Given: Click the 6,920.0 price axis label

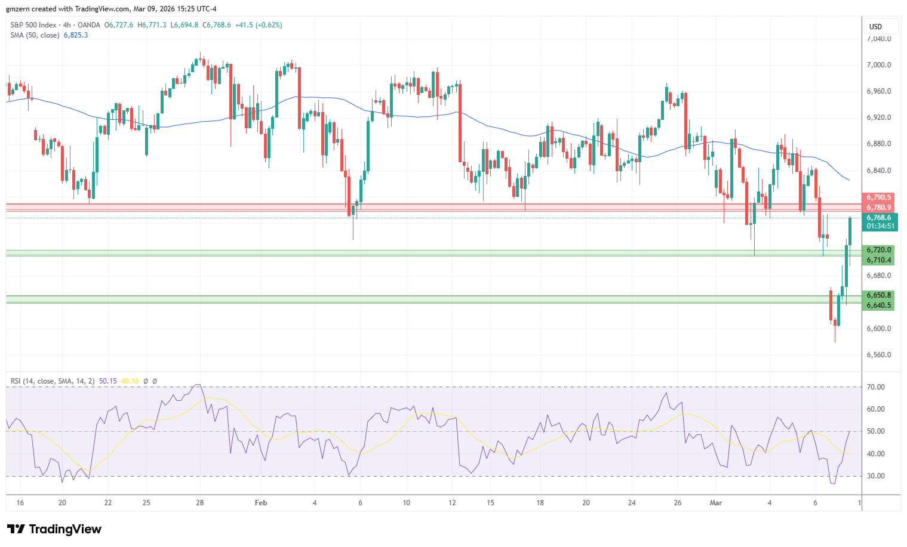Looking at the screenshot, I should [x=879, y=118].
